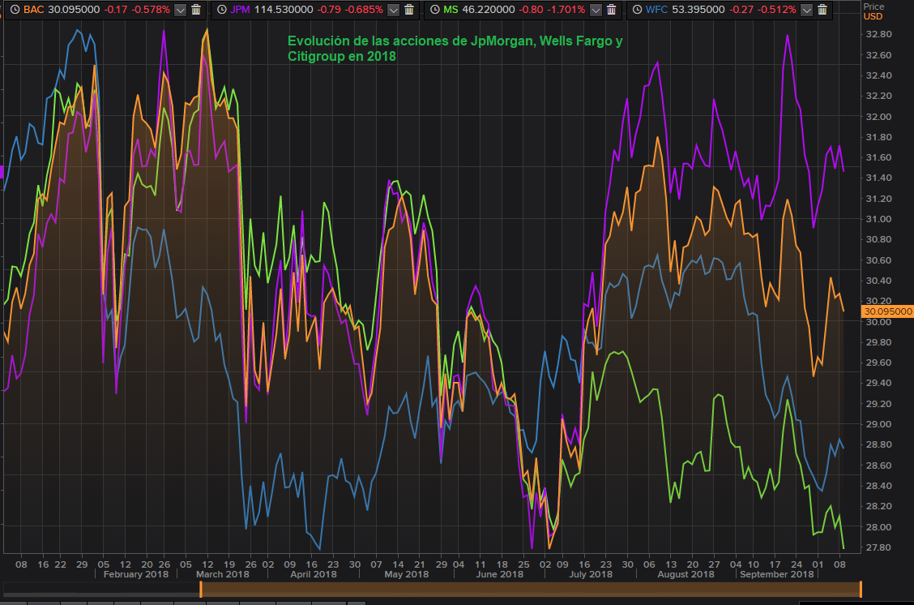Expand the WFC series dropdown arrow

[807, 10]
